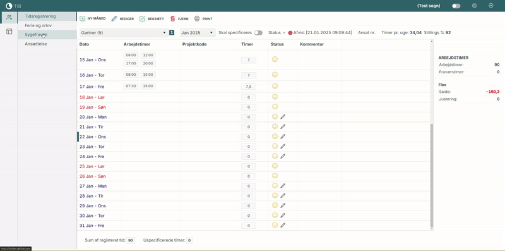Screen dimensions: 505x251
Task: Click the settings gear icon
Action: tap(474, 6)
